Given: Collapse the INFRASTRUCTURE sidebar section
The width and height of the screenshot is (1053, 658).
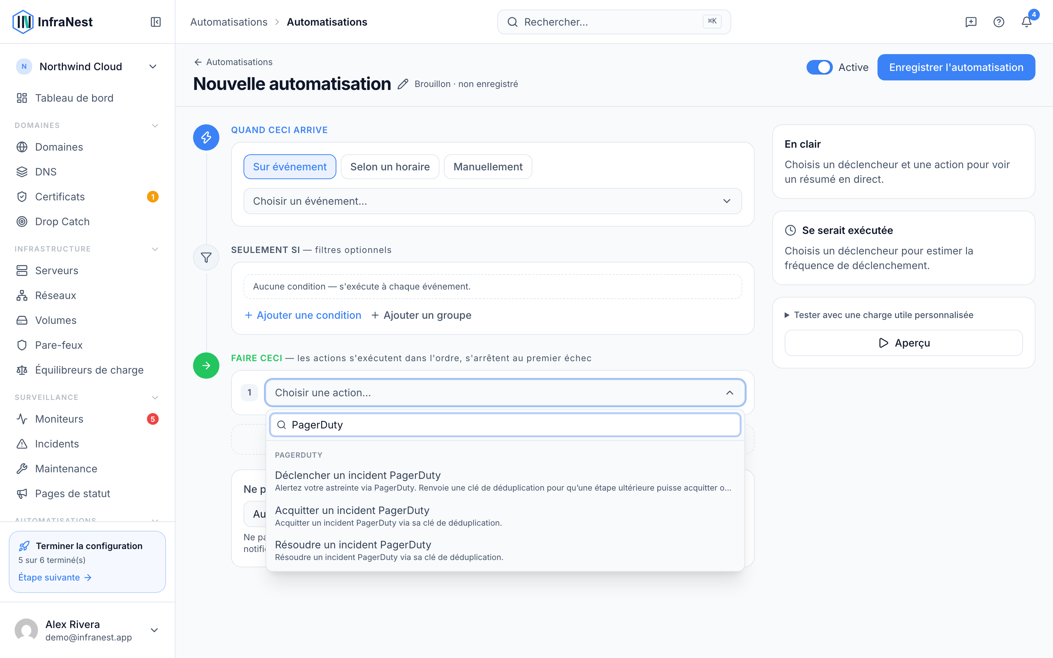Looking at the screenshot, I should (154, 249).
